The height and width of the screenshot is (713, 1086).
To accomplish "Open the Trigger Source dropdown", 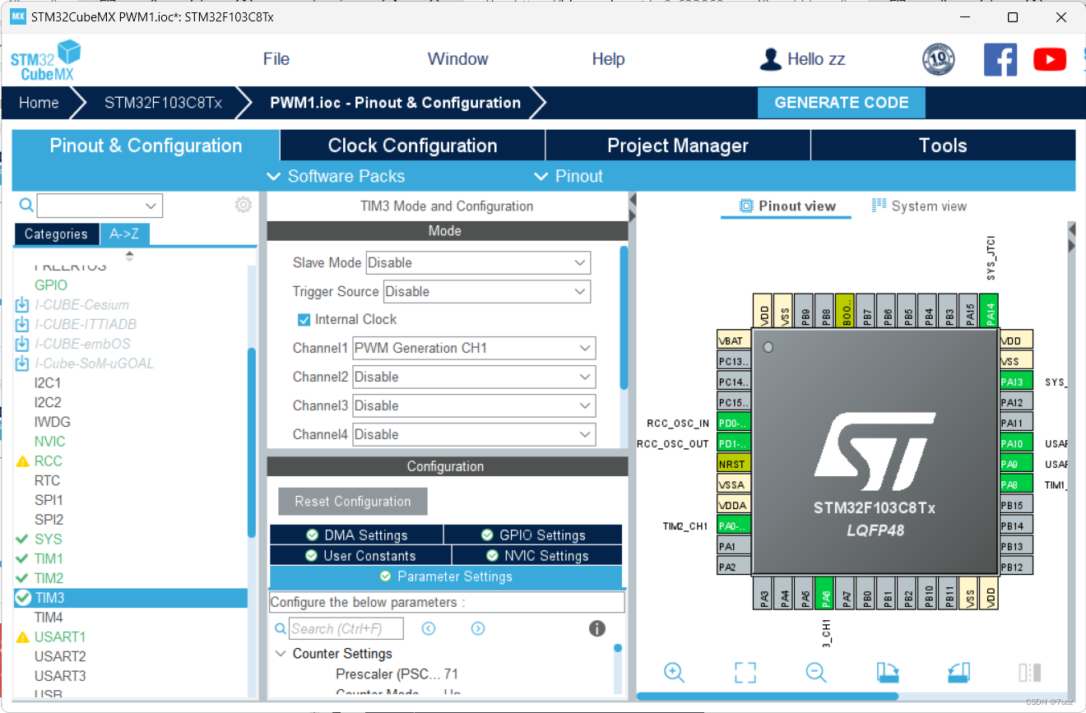I will (487, 292).
